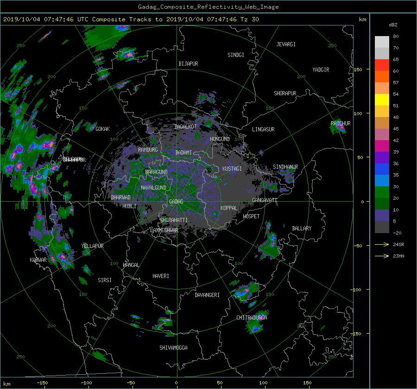The width and height of the screenshot is (417, 389).
Task: Click the DAVANGERI city label
Action: (x=207, y=295)
